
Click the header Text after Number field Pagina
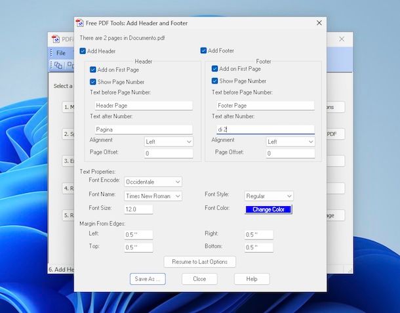tap(144, 129)
